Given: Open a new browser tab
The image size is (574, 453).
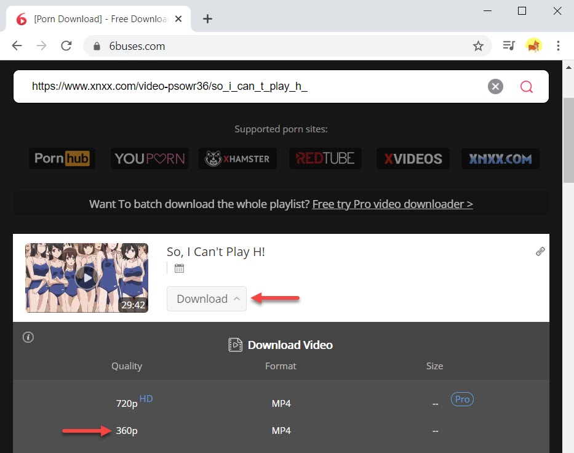Looking at the screenshot, I should (207, 18).
